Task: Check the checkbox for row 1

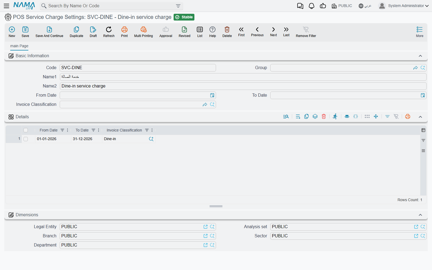Action: (x=26, y=139)
